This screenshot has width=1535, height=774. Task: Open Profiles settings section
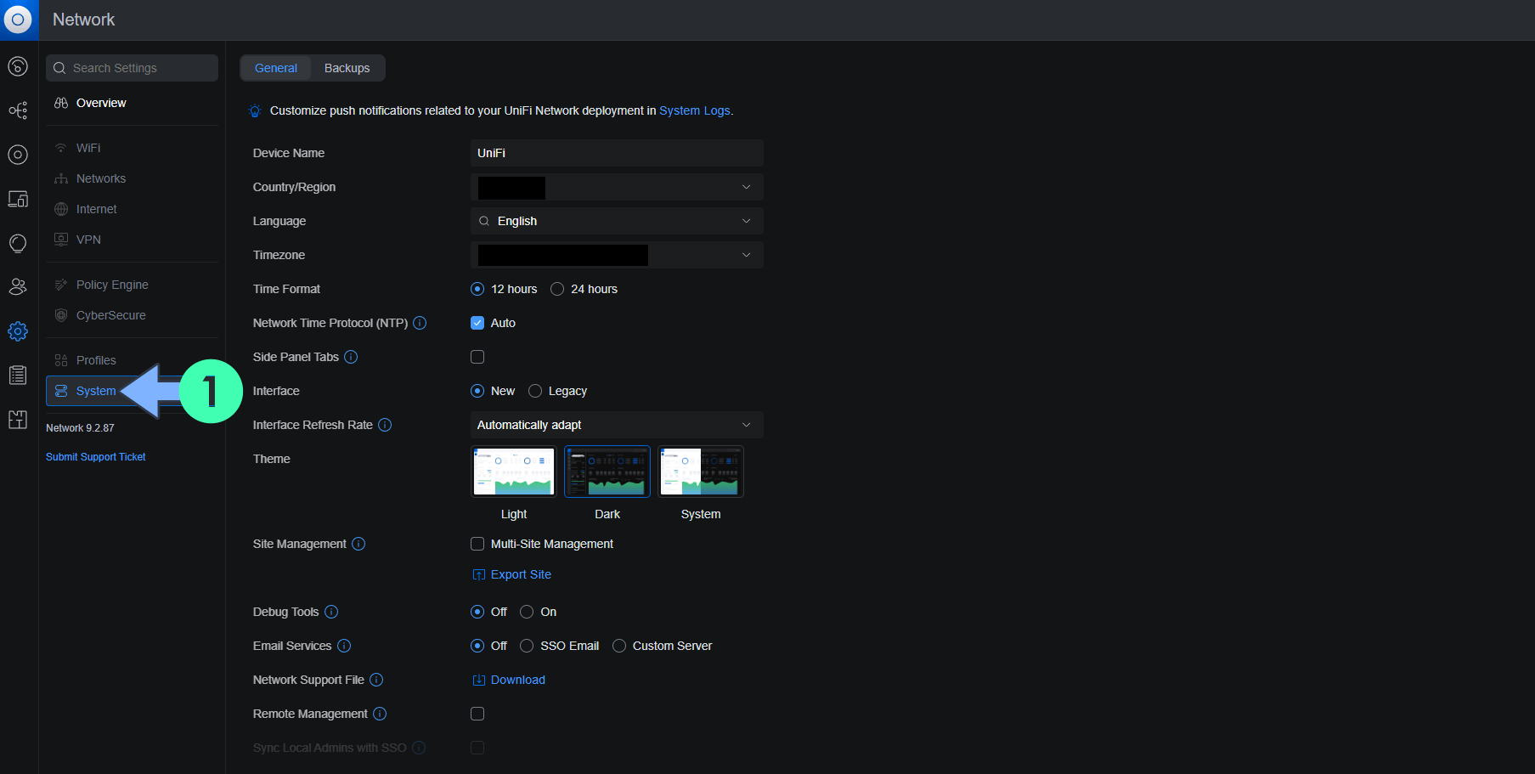coord(132,360)
